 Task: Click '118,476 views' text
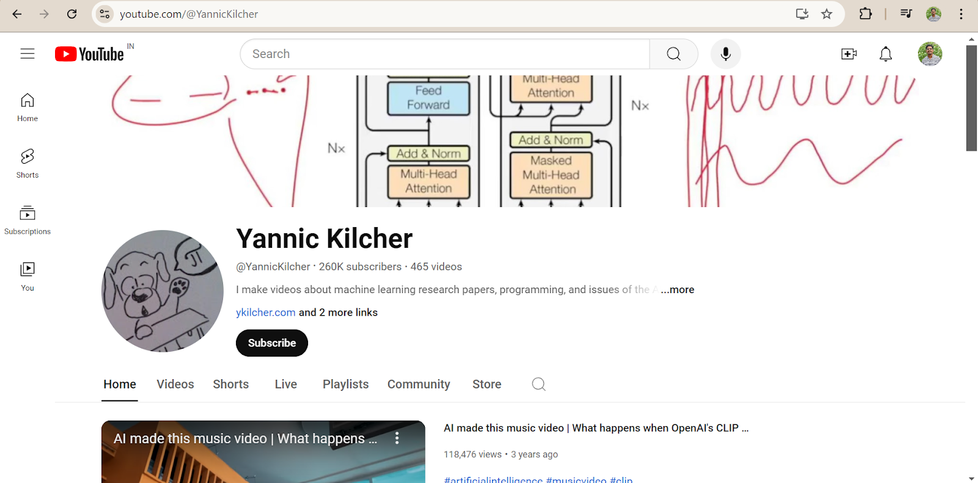[472, 454]
